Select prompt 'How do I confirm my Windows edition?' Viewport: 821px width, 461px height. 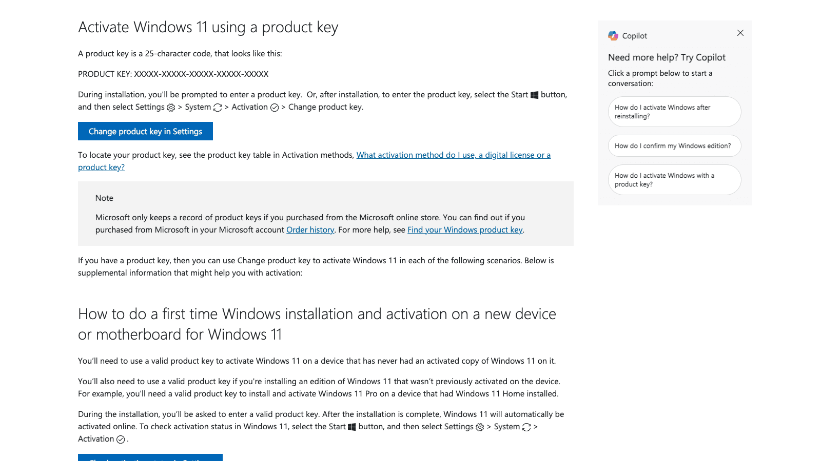tap(674, 146)
